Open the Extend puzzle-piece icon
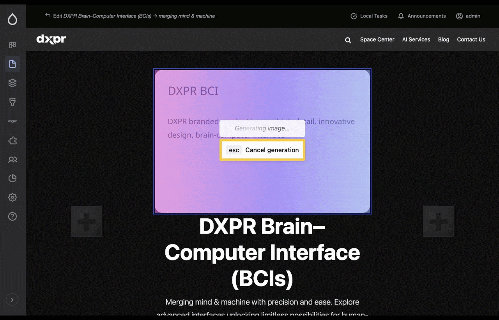Viewport: 499px width, 320px height. point(12,141)
